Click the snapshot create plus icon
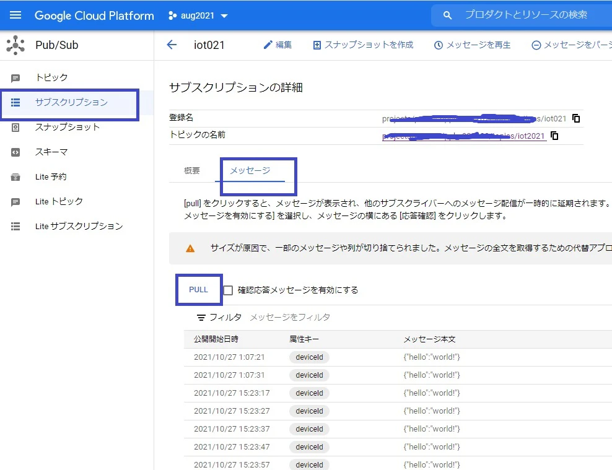Screen dimensions: 612x470 click(317, 45)
